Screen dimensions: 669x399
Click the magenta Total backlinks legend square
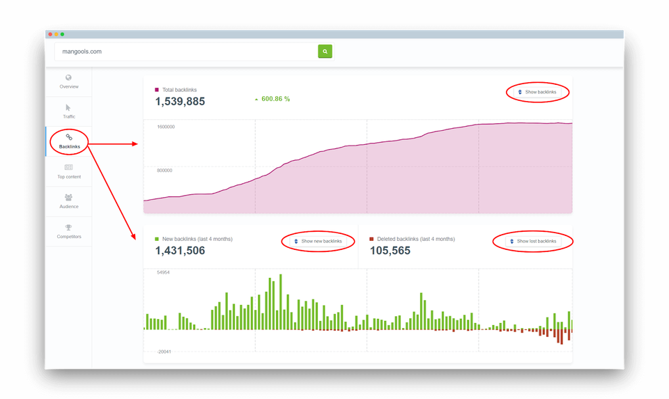click(157, 90)
